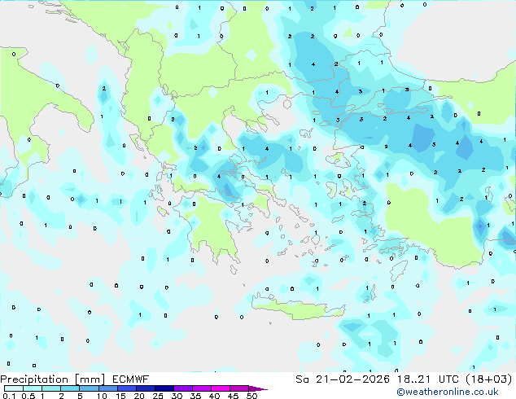Click the 45–50 mm legend color box
The image size is (516, 399).
tap(239, 388)
